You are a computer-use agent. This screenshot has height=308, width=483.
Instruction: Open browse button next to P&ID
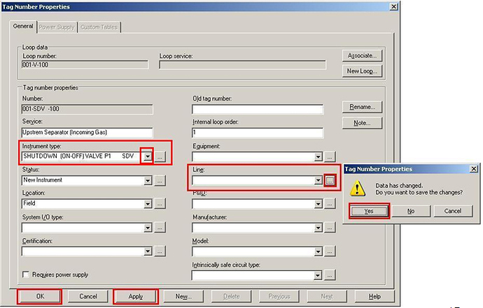[330, 203]
